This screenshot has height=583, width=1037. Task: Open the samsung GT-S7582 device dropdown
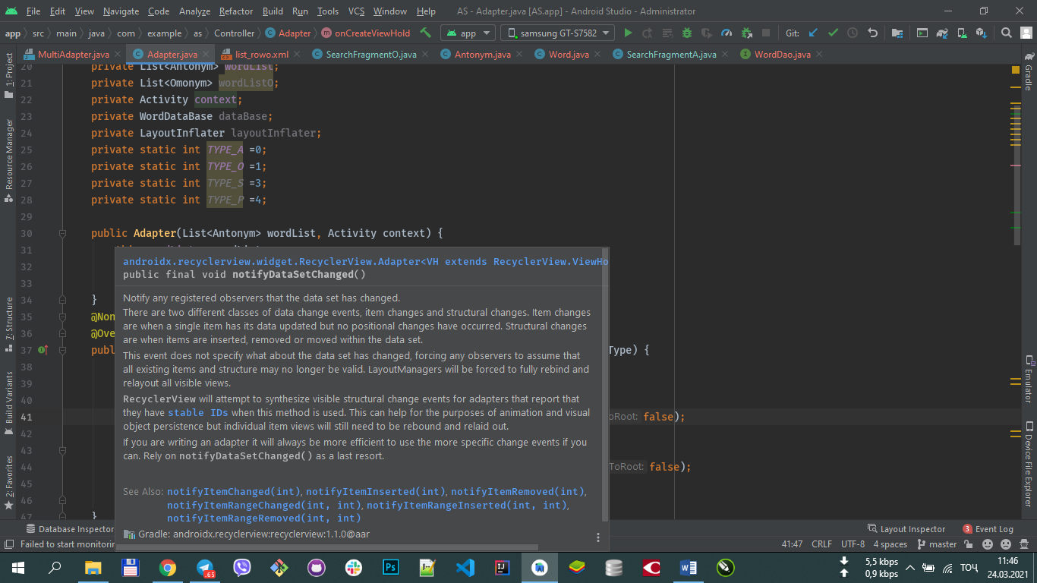click(558, 33)
